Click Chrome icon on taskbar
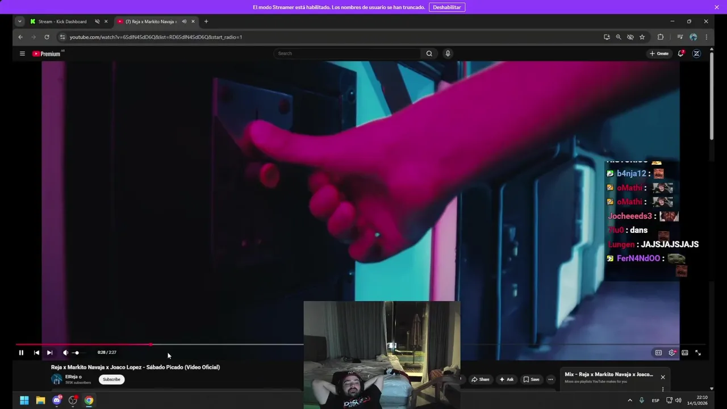Viewport: 727px width, 409px height. (x=89, y=400)
